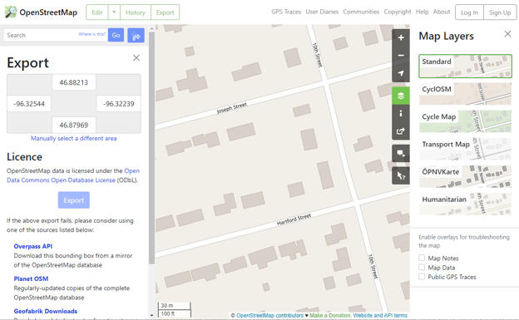Viewport: 519px width, 320px height.
Task: Click the sidebar scroll down arrow
Action: pos(151,315)
